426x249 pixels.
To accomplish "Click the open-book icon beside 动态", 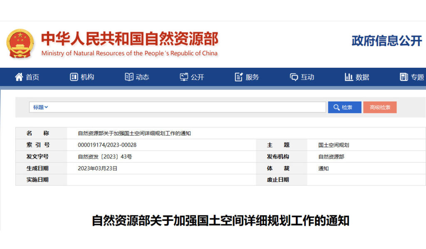I will coord(129,77).
